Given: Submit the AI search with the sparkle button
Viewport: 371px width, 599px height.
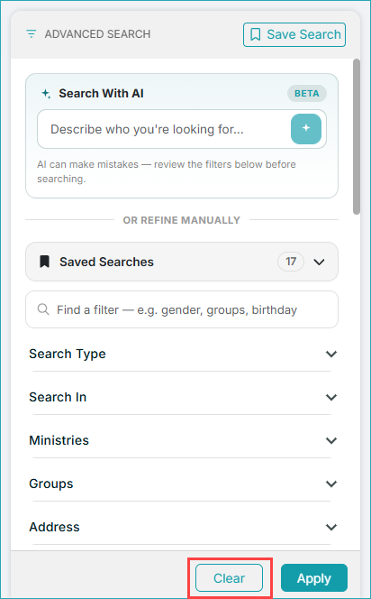Looking at the screenshot, I should click(306, 129).
